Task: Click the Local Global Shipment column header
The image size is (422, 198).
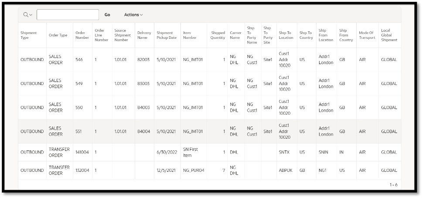Action: (389, 35)
